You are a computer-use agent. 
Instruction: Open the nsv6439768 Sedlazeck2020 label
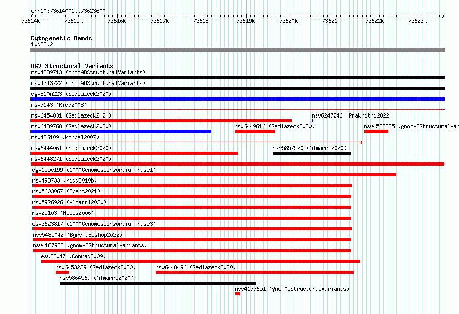pyautogui.click(x=71, y=126)
